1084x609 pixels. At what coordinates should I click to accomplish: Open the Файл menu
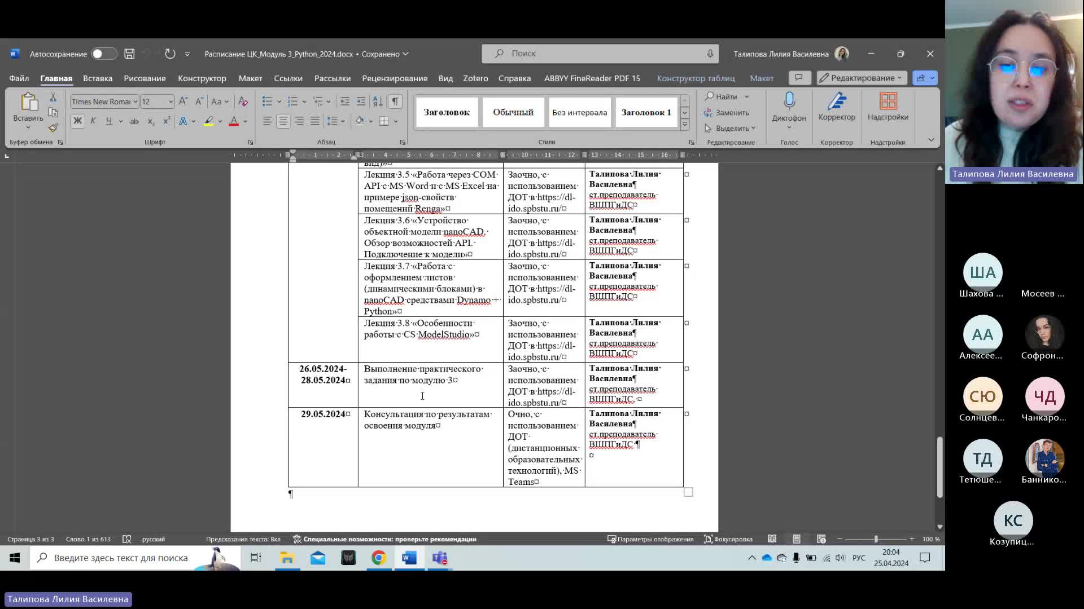(x=19, y=78)
